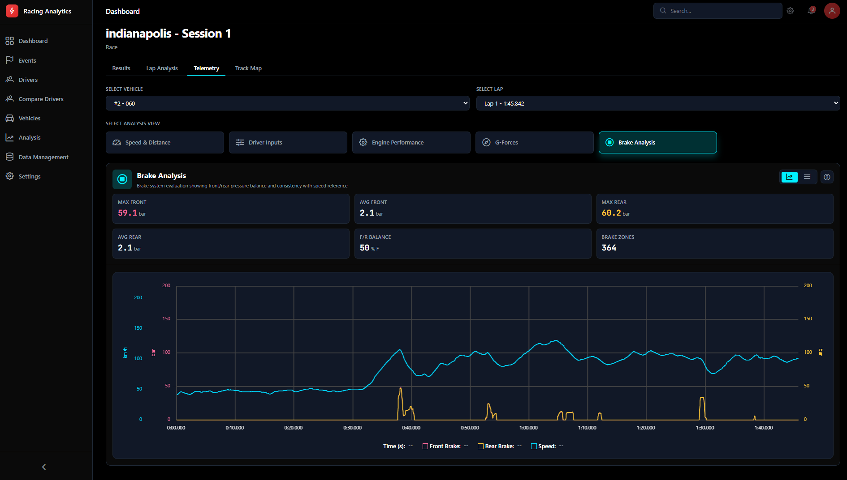Click the Brake Zones 364 card
Image resolution: width=847 pixels, height=480 pixels.
[715, 243]
